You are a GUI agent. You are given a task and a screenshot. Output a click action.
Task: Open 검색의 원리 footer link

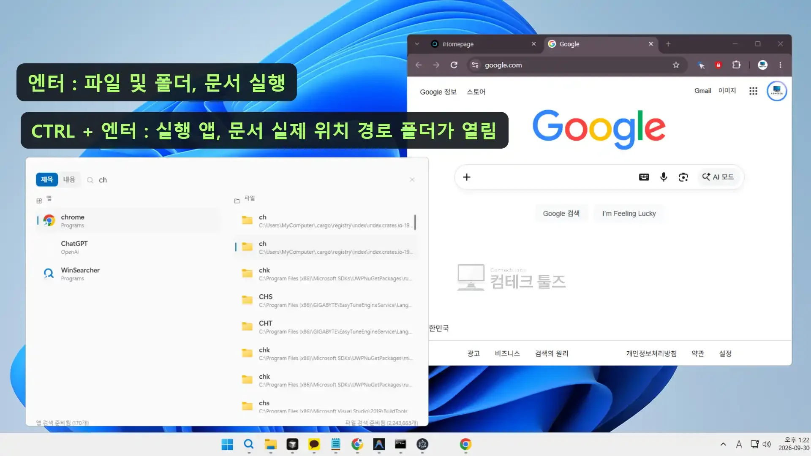point(552,353)
